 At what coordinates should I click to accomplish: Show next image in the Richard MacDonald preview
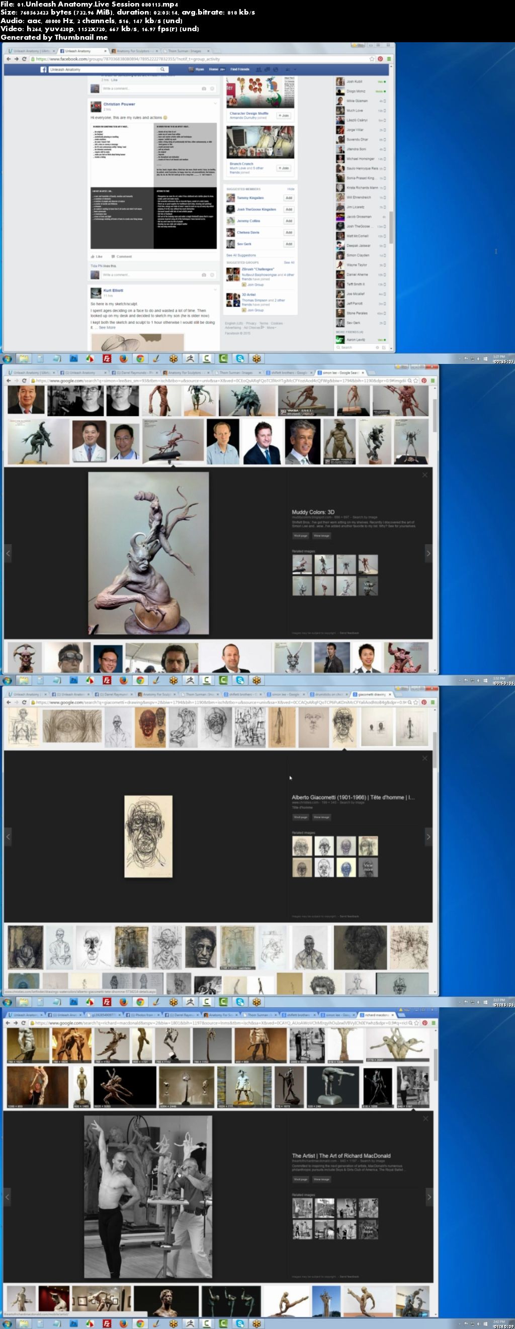pyautogui.click(x=428, y=1196)
